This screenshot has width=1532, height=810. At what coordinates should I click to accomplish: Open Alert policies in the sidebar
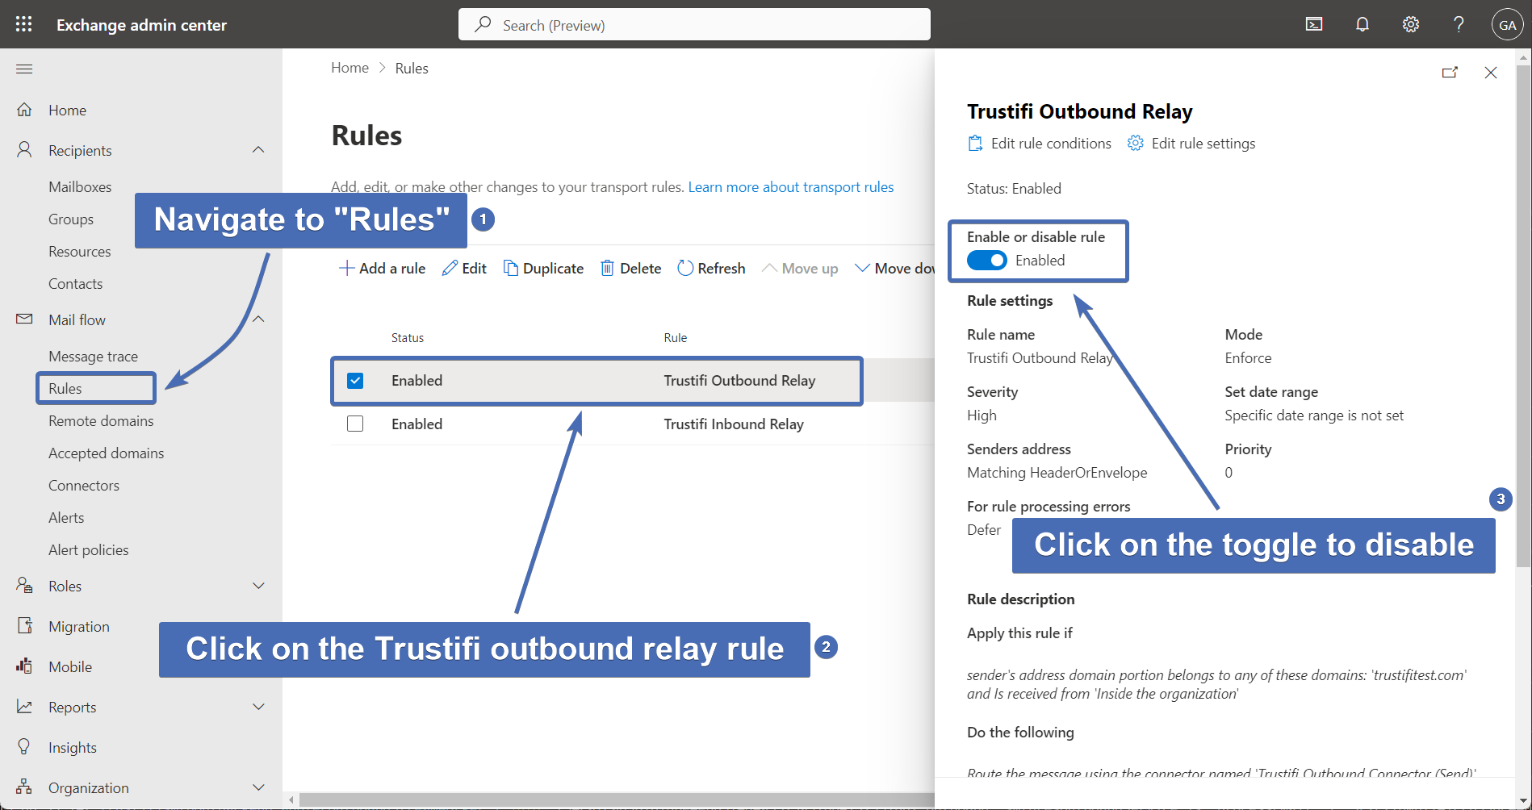click(x=89, y=550)
